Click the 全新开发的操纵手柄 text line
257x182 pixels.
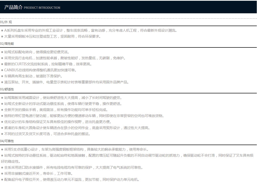coord(56,110)
